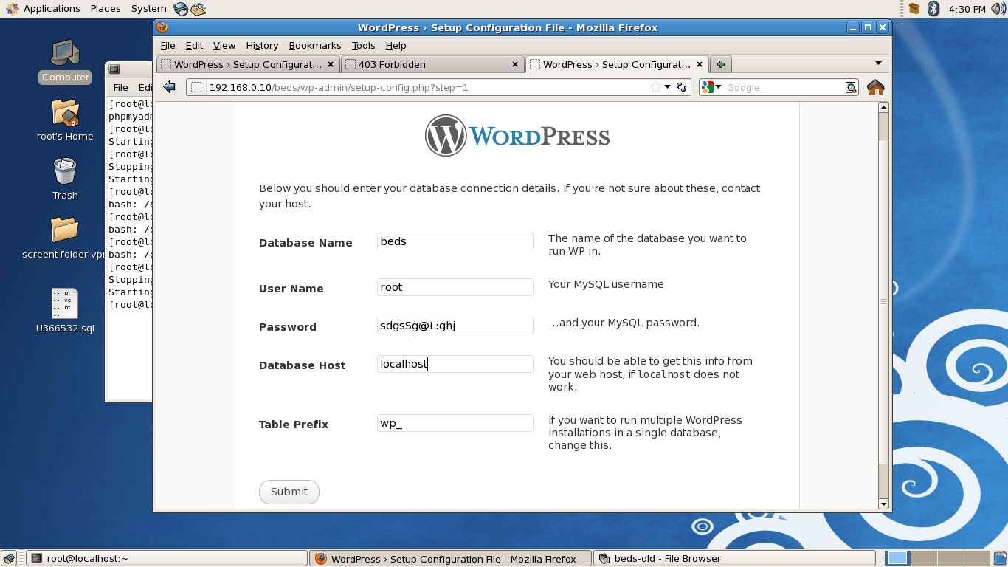Click the WordPress Firefox taskbar button
The height and width of the screenshot is (567, 1008).
click(x=450, y=559)
